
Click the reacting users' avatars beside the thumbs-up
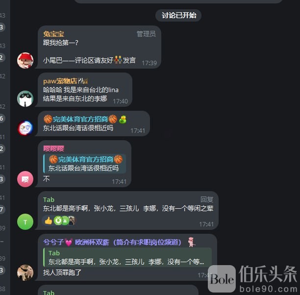click(x=64, y=221)
